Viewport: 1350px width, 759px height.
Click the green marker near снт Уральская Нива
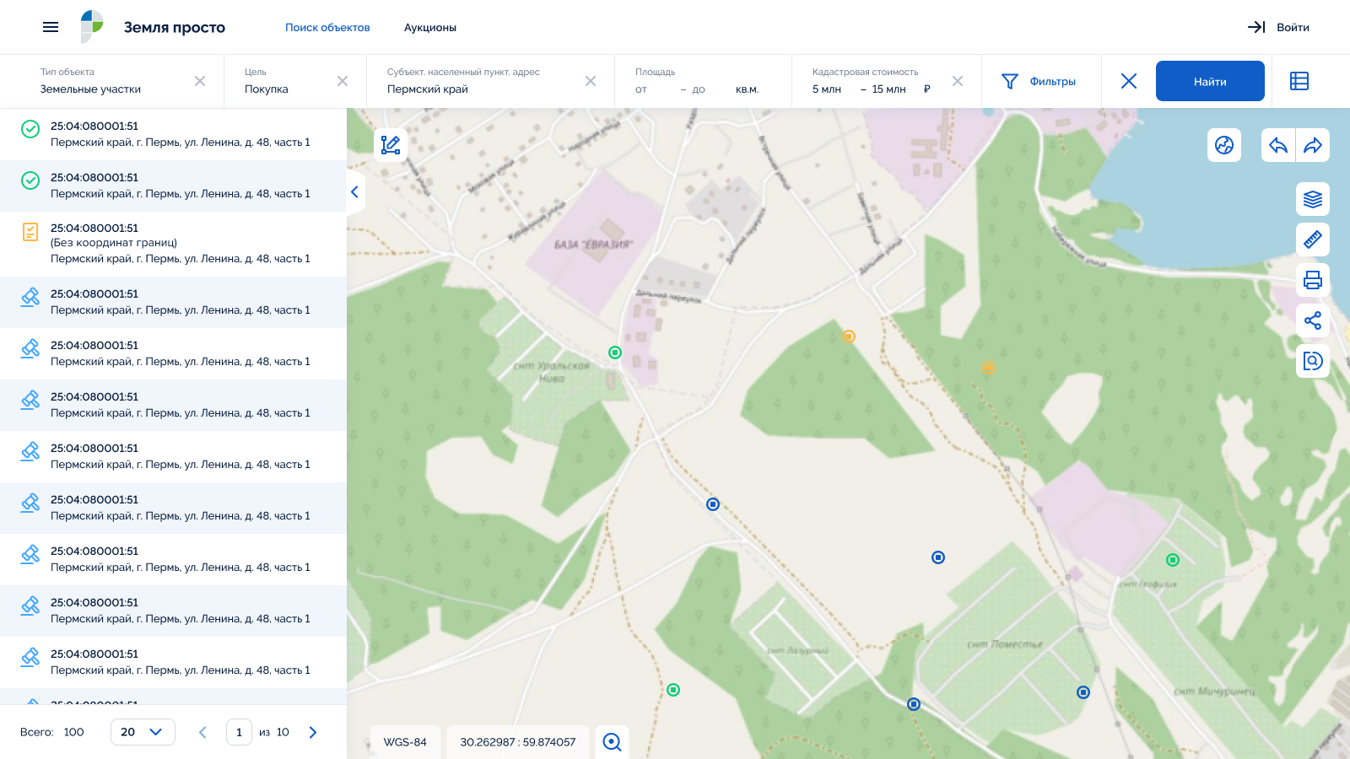pos(615,353)
